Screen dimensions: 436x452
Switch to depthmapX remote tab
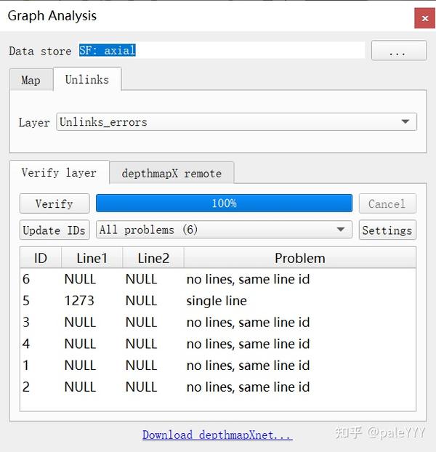pyautogui.click(x=171, y=173)
